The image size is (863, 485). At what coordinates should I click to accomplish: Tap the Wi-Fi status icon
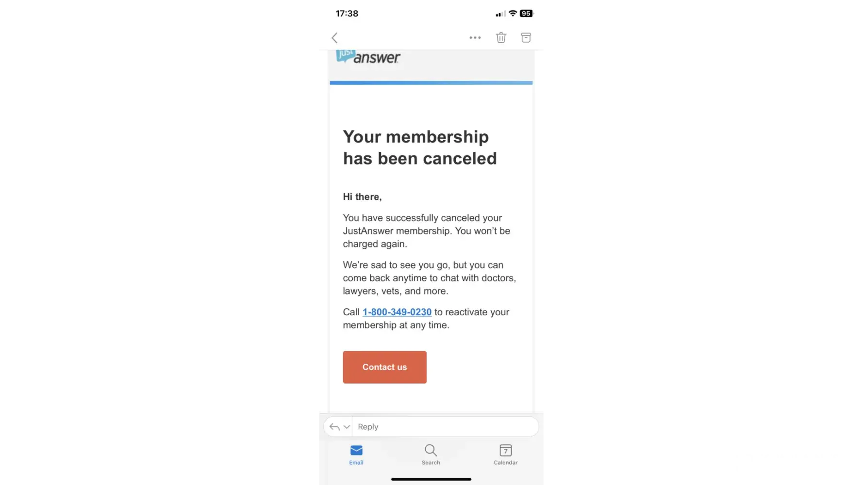click(513, 14)
